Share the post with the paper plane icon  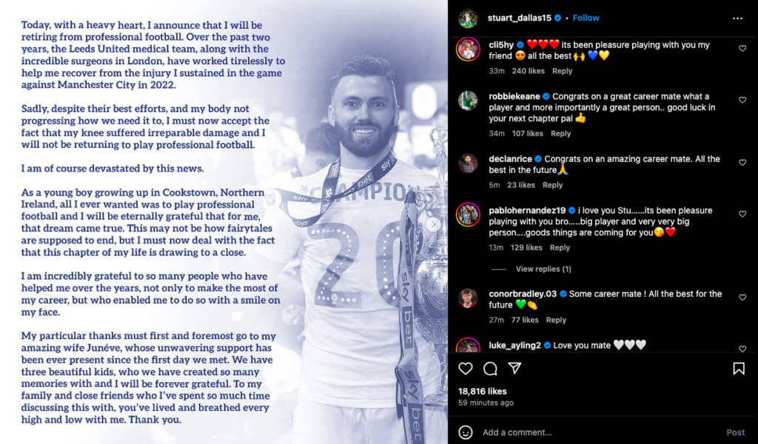(515, 369)
